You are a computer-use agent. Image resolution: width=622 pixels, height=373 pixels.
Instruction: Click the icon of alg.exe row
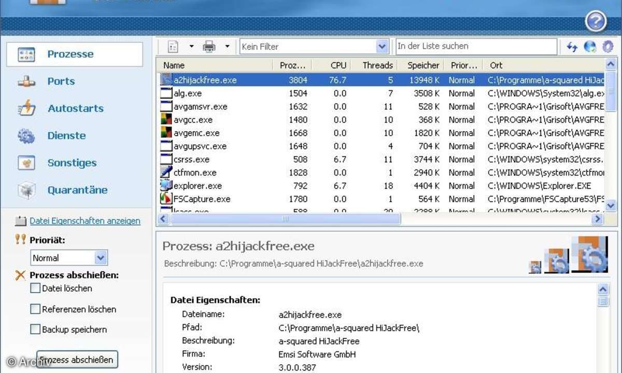click(166, 93)
